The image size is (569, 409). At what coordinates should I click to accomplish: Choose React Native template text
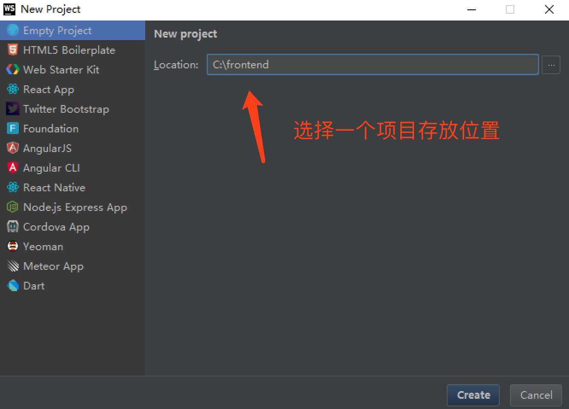54,187
